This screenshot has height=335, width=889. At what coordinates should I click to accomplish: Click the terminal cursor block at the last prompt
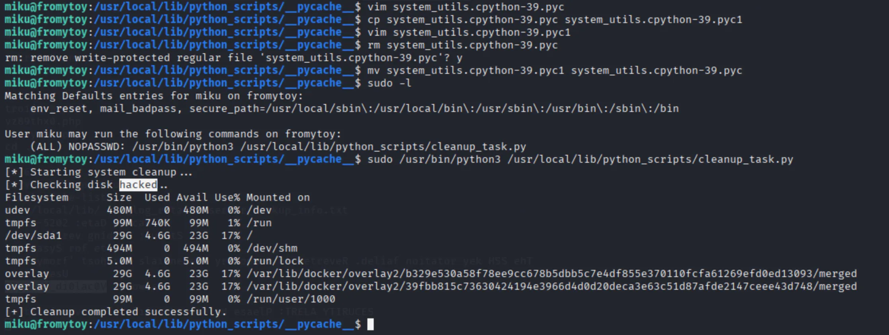click(370, 324)
